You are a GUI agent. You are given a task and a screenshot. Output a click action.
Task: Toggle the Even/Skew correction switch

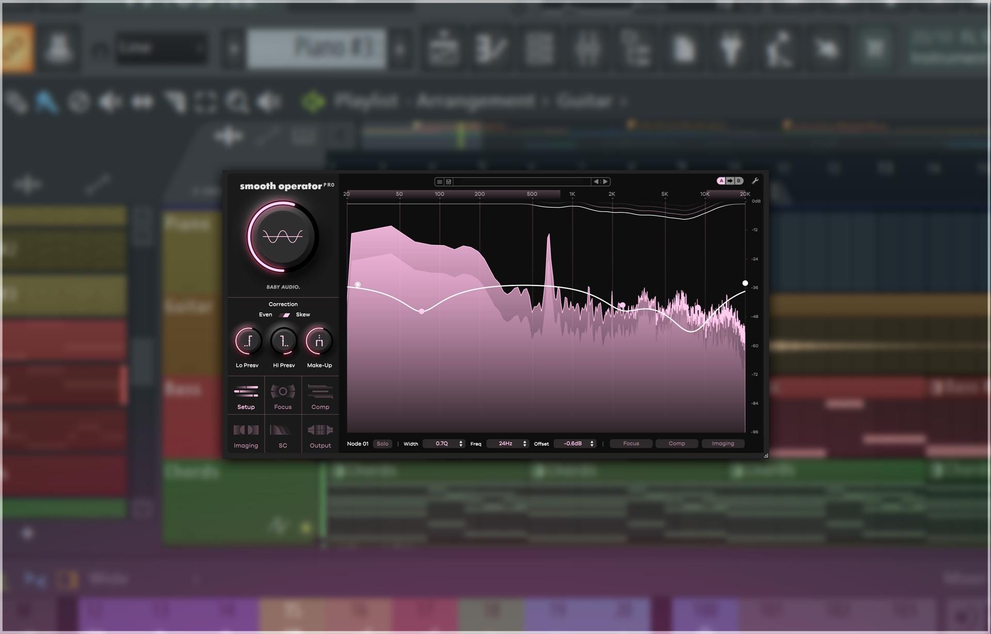[284, 315]
